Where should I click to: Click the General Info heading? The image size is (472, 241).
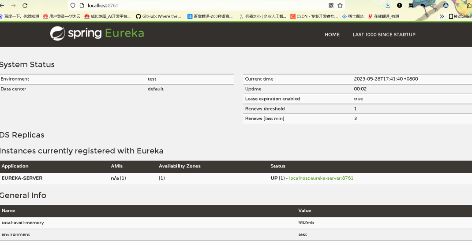coord(23,195)
